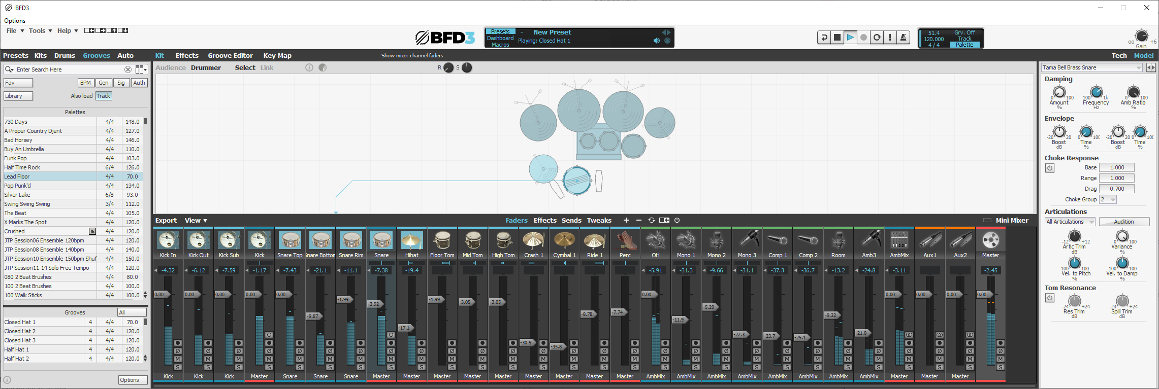The height and width of the screenshot is (389, 1159).
Task: Click the kit info icon
Action: (x=309, y=67)
